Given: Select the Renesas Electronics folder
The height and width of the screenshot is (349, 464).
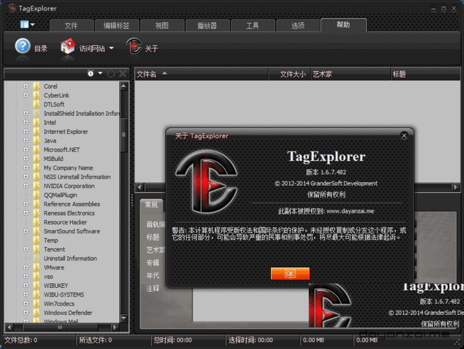Looking at the screenshot, I should (x=69, y=213).
